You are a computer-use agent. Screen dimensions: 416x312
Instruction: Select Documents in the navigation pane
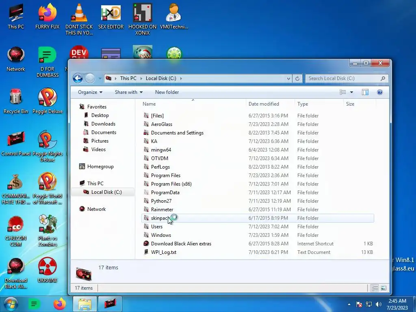104,132
